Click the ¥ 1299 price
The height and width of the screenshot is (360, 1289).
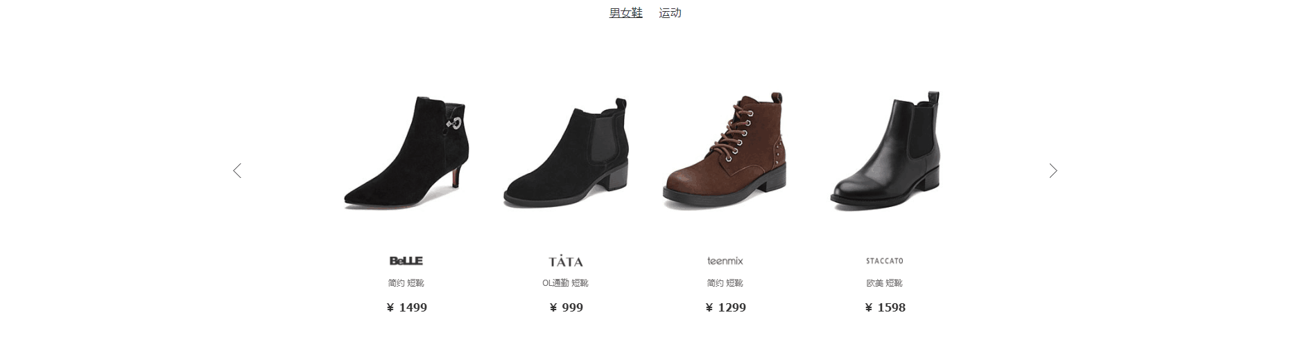click(x=725, y=307)
